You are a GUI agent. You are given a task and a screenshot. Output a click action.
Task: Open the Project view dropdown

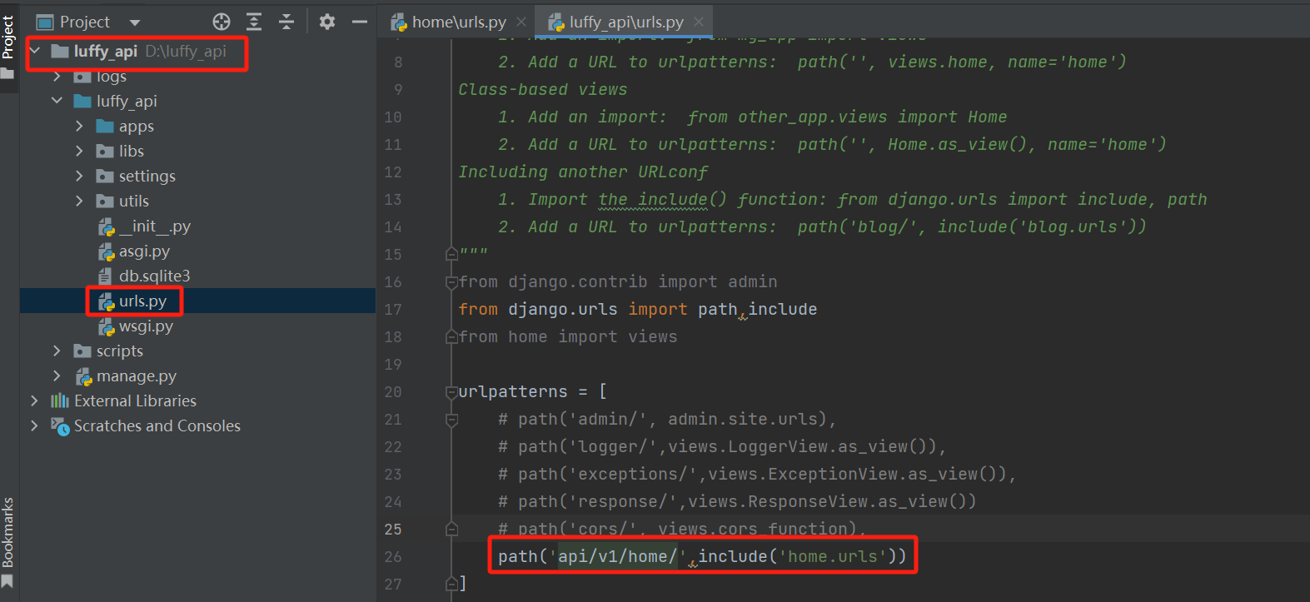pos(135,22)
